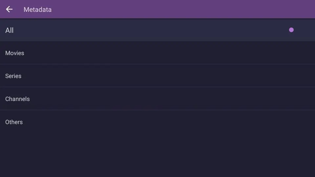This screenshot has width=315, height=177.
Task: Tap the Movies list row
Action: (x=157, y=53)
